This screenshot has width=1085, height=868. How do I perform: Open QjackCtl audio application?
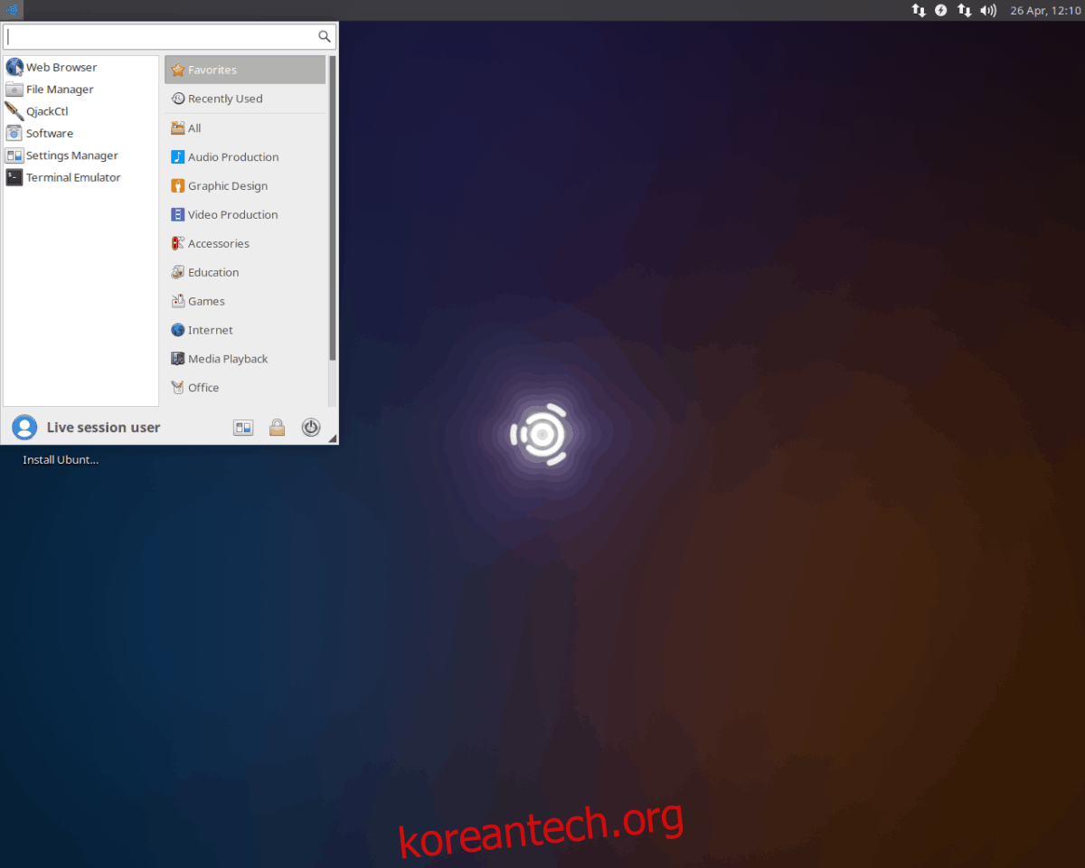(46, 111)
